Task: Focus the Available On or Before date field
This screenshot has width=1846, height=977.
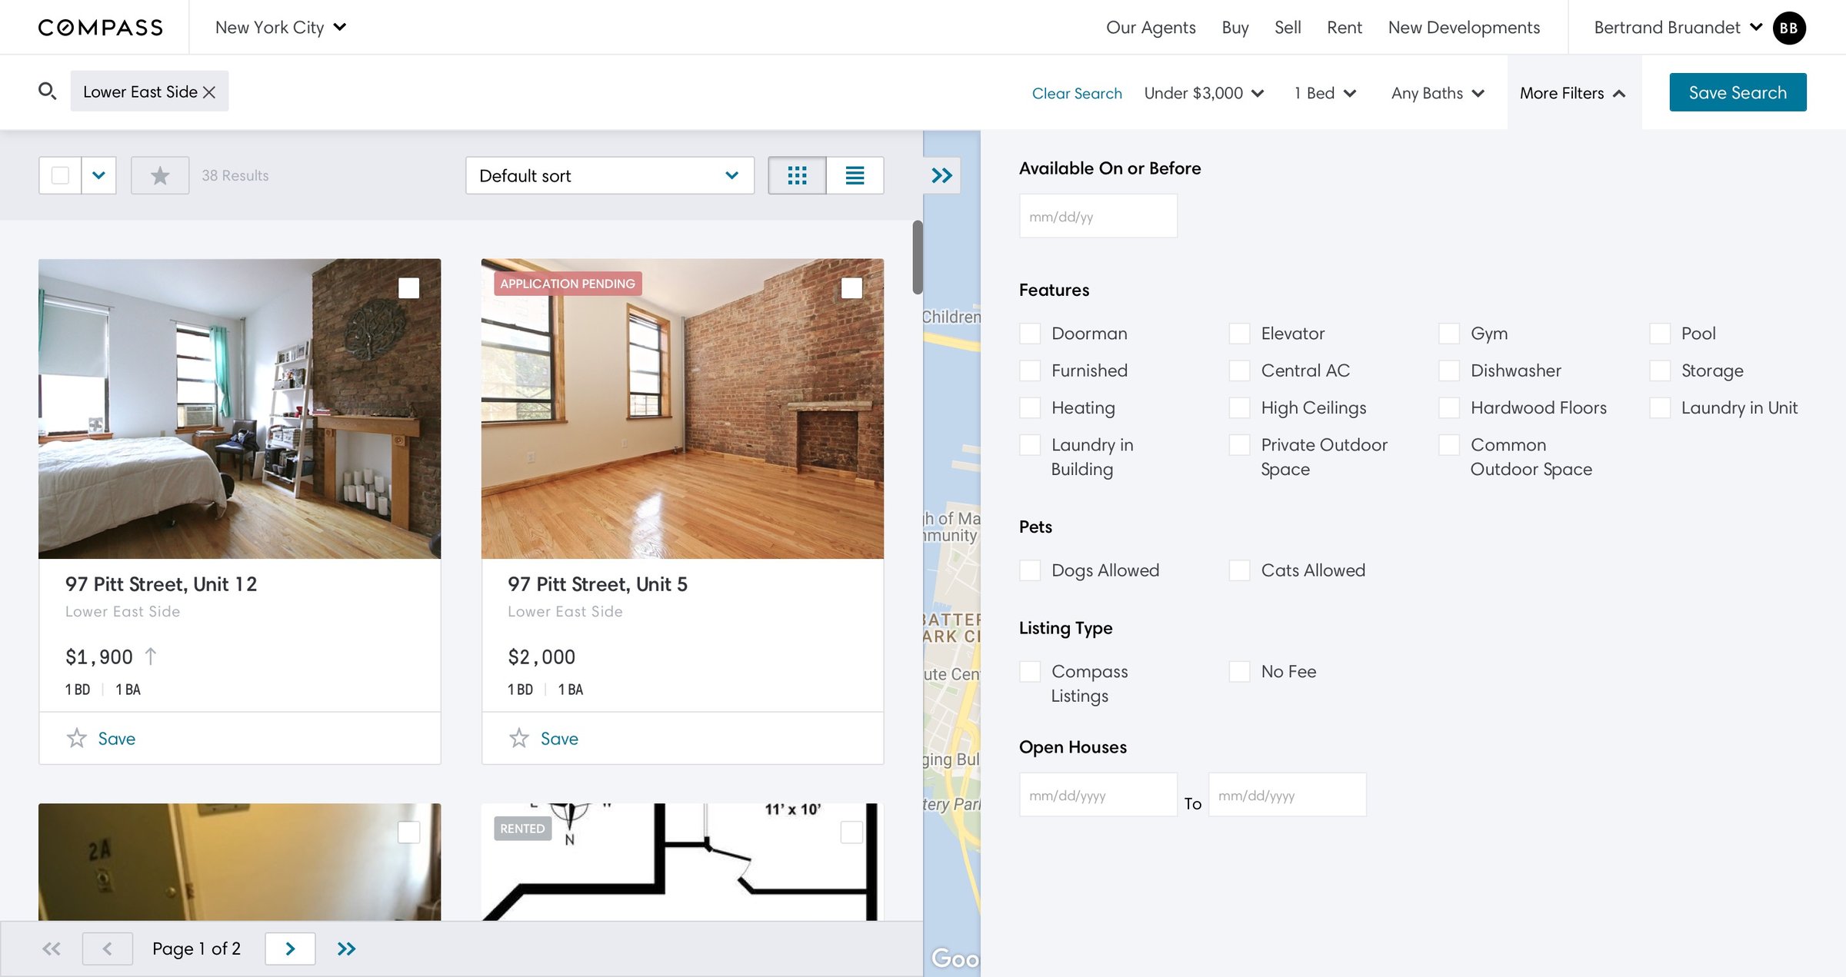Action: click(x=1098, y=216)
